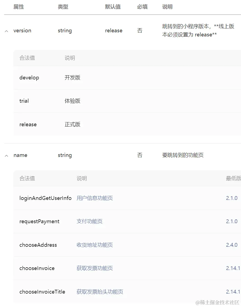
Task: Click the 说明 column header at top
Action: click(x=167, y=7)
